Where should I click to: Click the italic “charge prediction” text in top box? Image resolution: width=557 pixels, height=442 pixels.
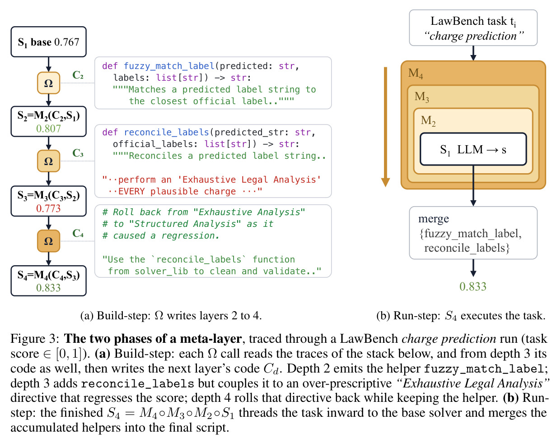(x=473, y=36)
